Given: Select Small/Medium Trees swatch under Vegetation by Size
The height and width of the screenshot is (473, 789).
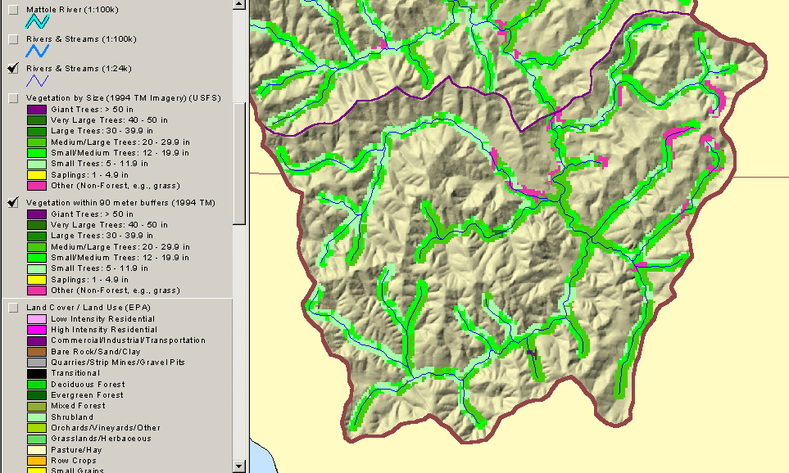Looking at the screenshot, I should coord(37,153).
